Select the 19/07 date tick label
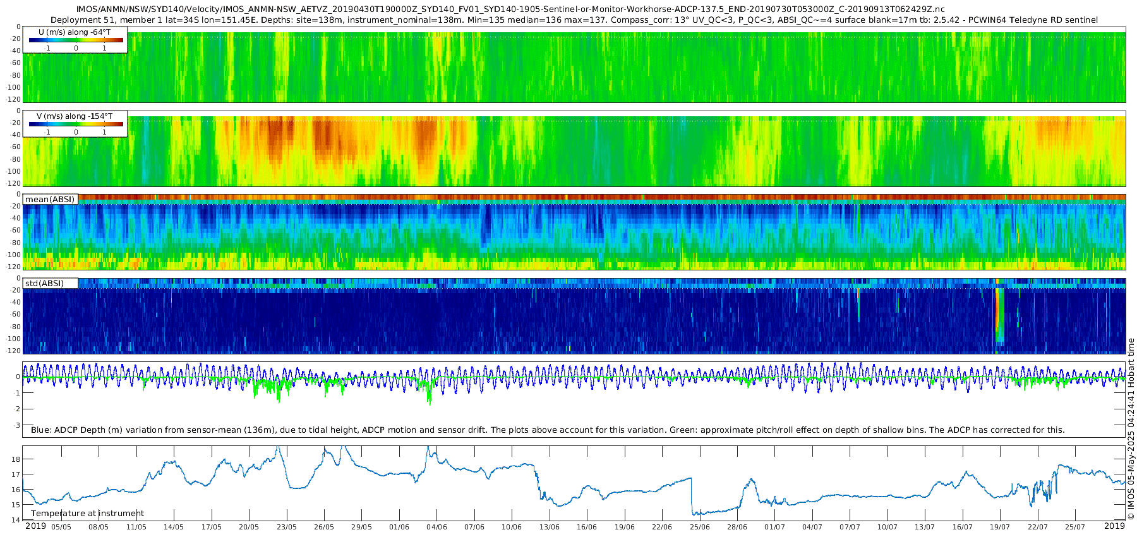 (999, 527)
